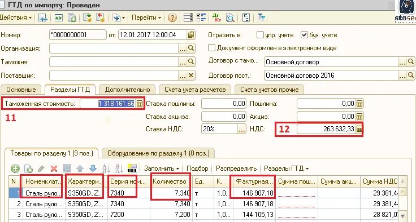
Task: Toggle the бух. учете checkbox
Action: [x=304, y=35]
